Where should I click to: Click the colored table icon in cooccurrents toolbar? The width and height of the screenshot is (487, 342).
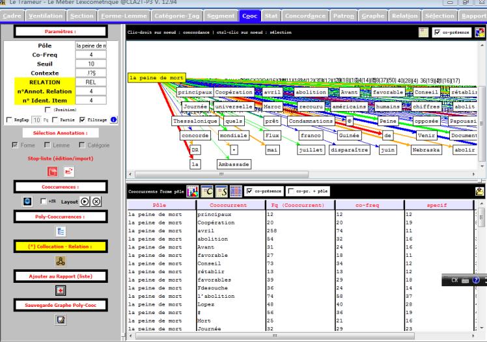click(236, 191)
